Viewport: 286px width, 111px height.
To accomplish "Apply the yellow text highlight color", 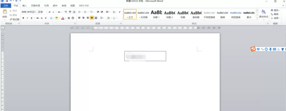I will 57,18.
